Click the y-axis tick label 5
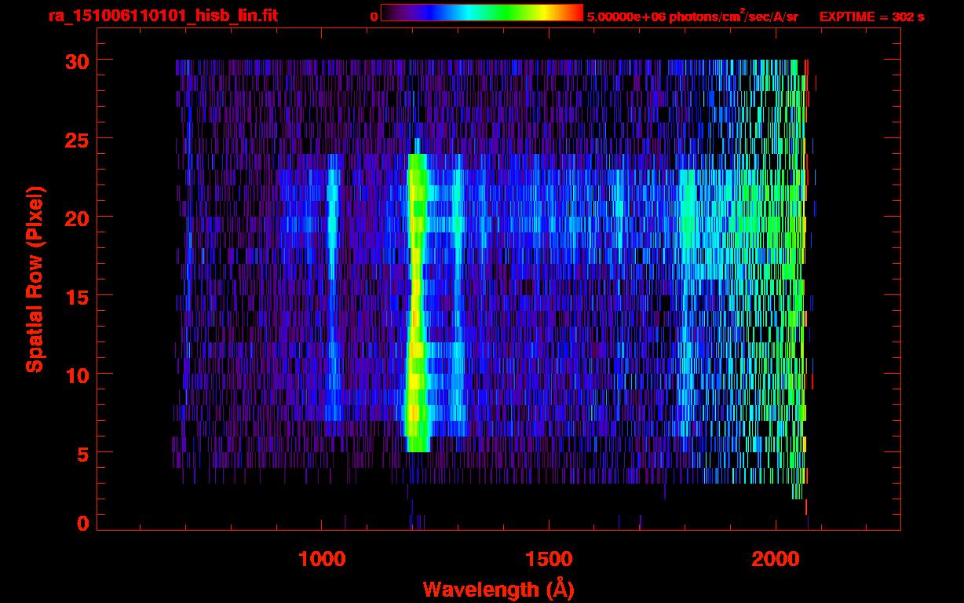Image resolution: width=964 pixels, height=603 pixels. 82,453
